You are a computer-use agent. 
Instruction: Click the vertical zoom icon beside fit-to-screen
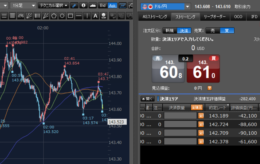pos(131,6)
